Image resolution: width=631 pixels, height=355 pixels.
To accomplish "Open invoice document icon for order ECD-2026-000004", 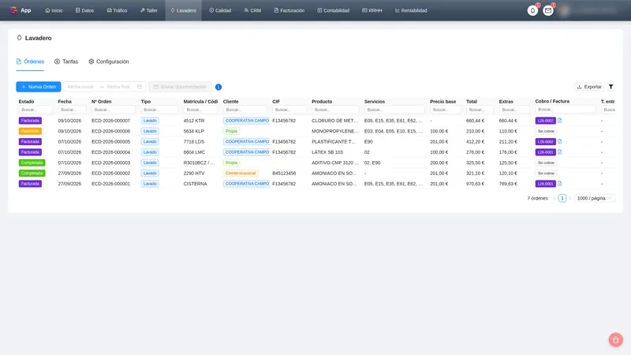I will coord(559,152).
